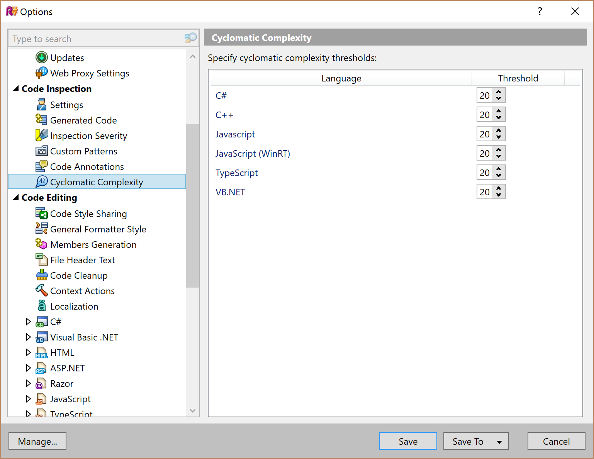Screen dimensions: 594x459
Task: Click the Cyclomatic Complexity 42 icon
Action: [42, 182]
